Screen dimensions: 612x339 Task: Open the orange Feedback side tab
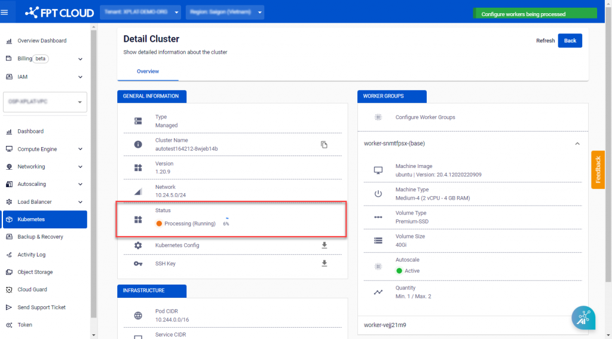pyautogui.click(x=598, y=170)
